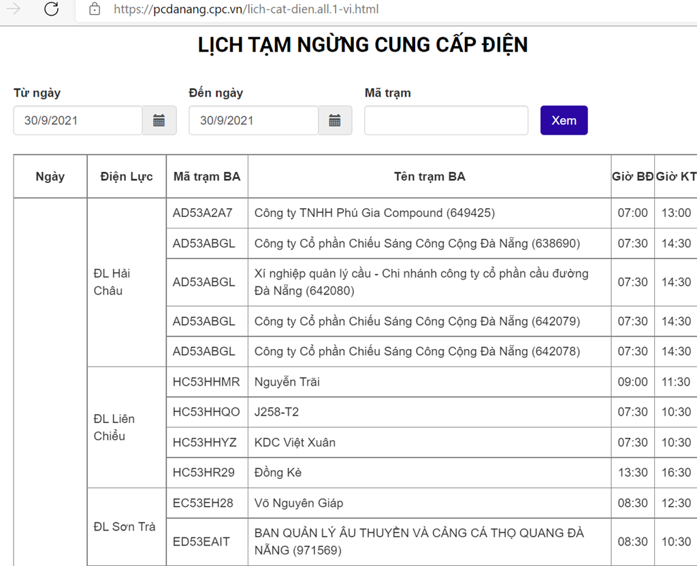Click end time 11:30 for Nguyễn Trãi
Viewport: 697px width, 566px height.
[676, 382]
